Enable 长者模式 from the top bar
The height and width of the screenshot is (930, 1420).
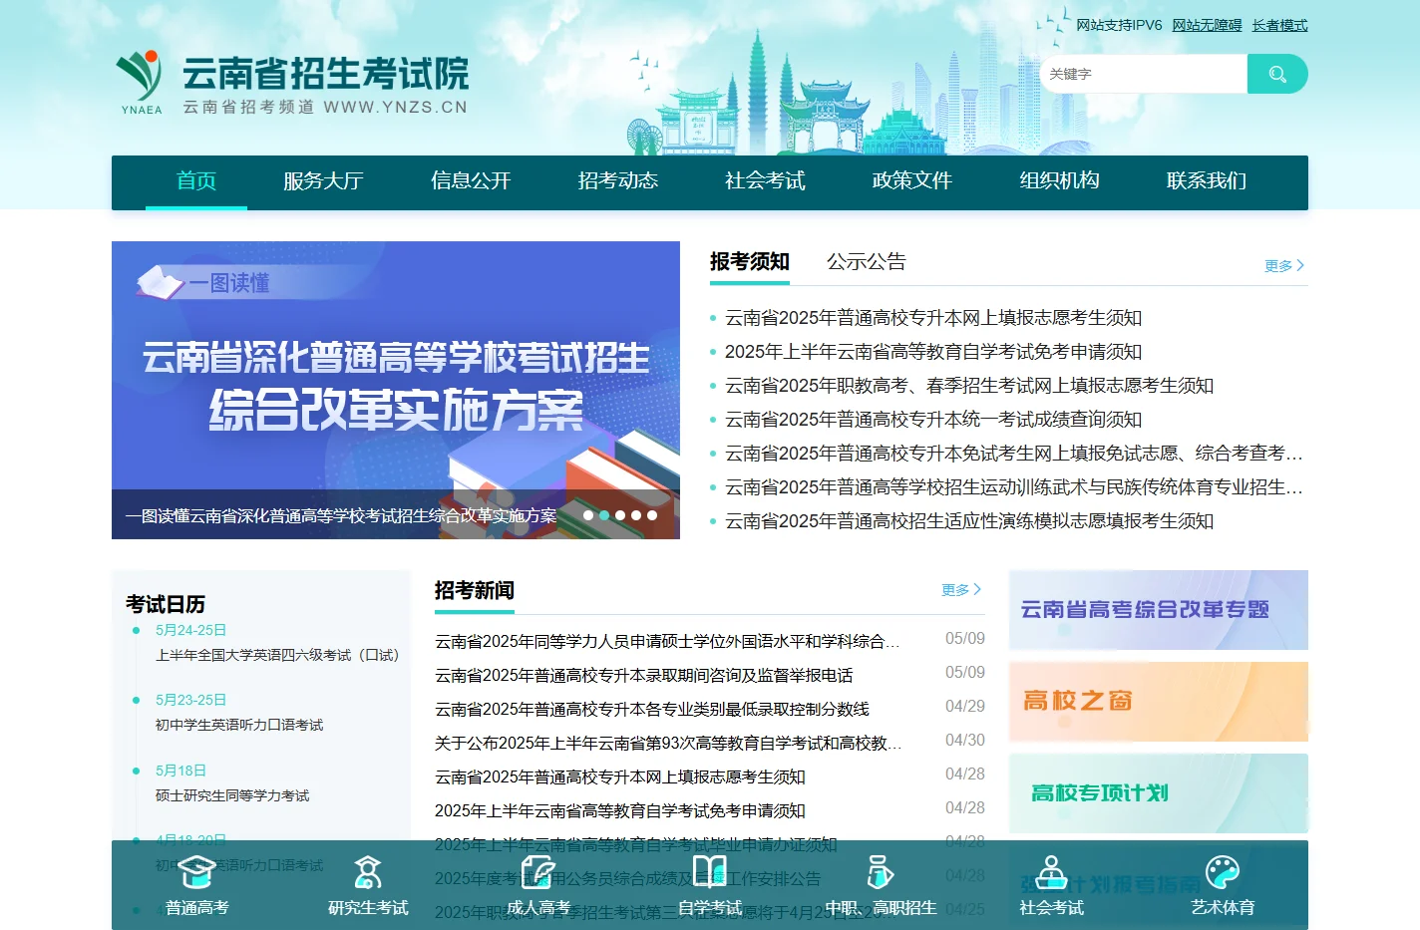(1279, 25)
